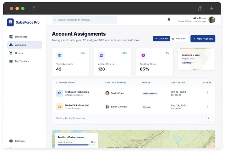Click the TC company badge

pos(59,93)
